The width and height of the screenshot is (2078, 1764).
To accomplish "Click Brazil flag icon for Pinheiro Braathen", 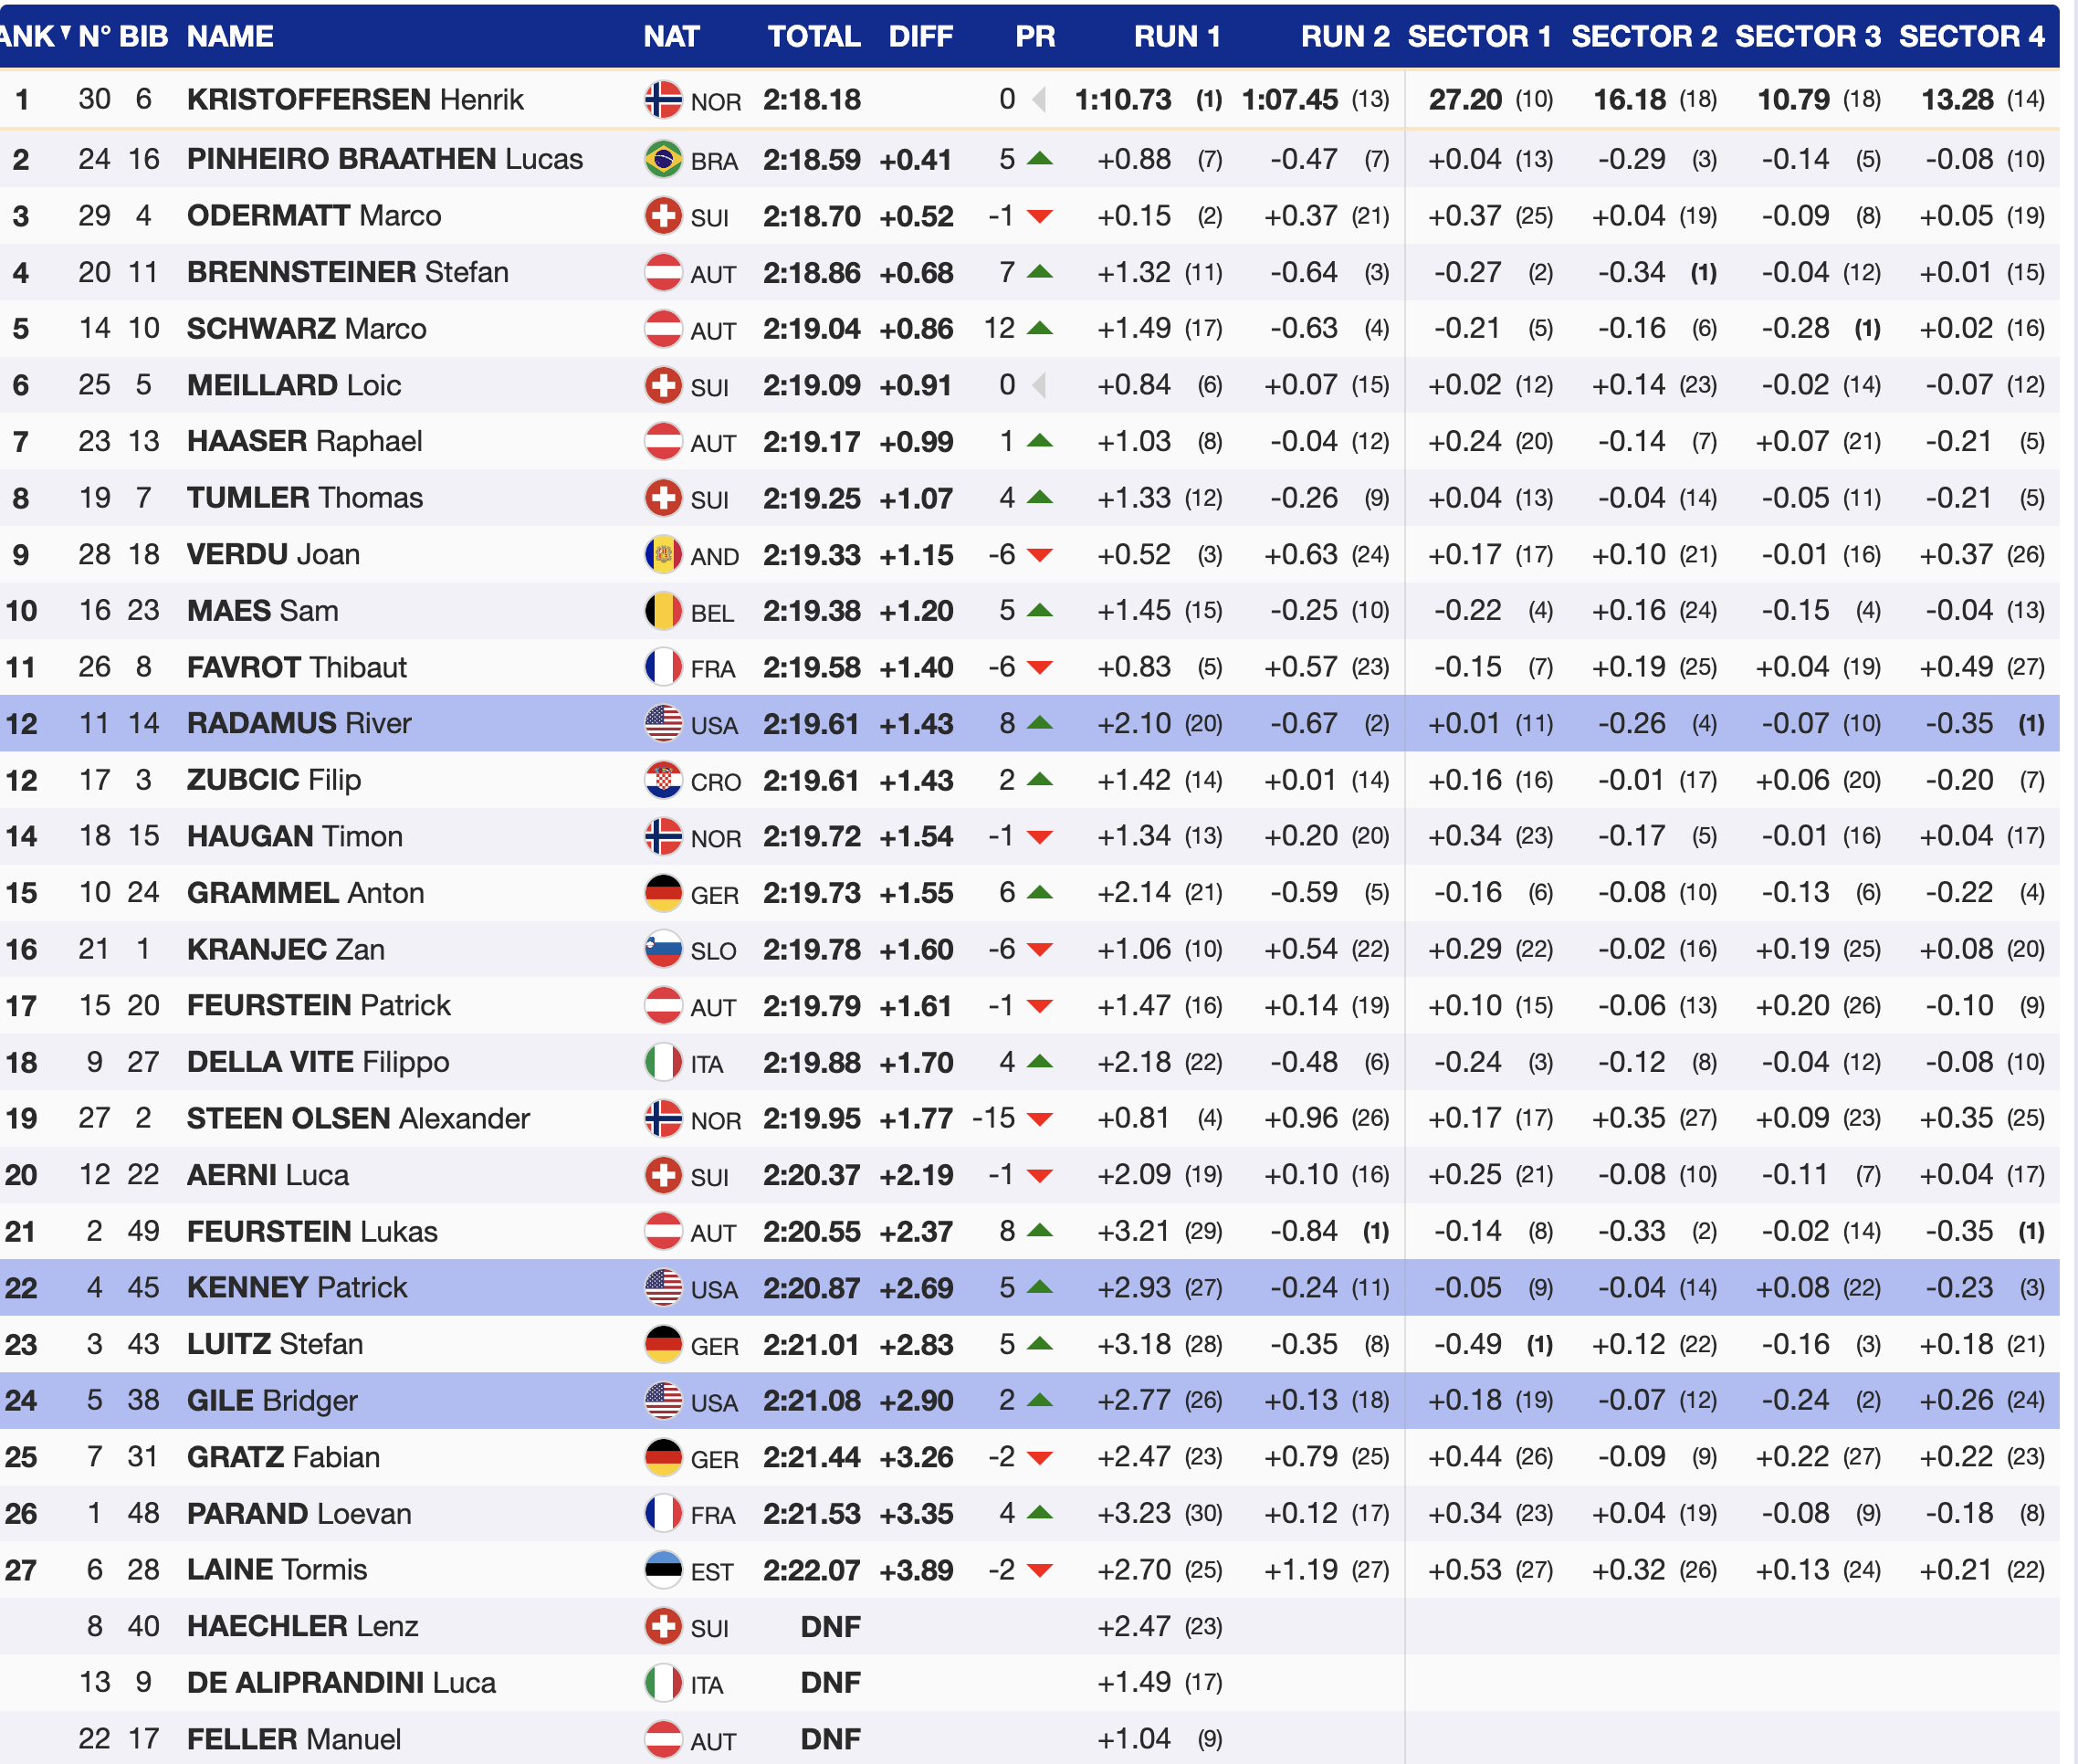I will (x=663, y=159).
